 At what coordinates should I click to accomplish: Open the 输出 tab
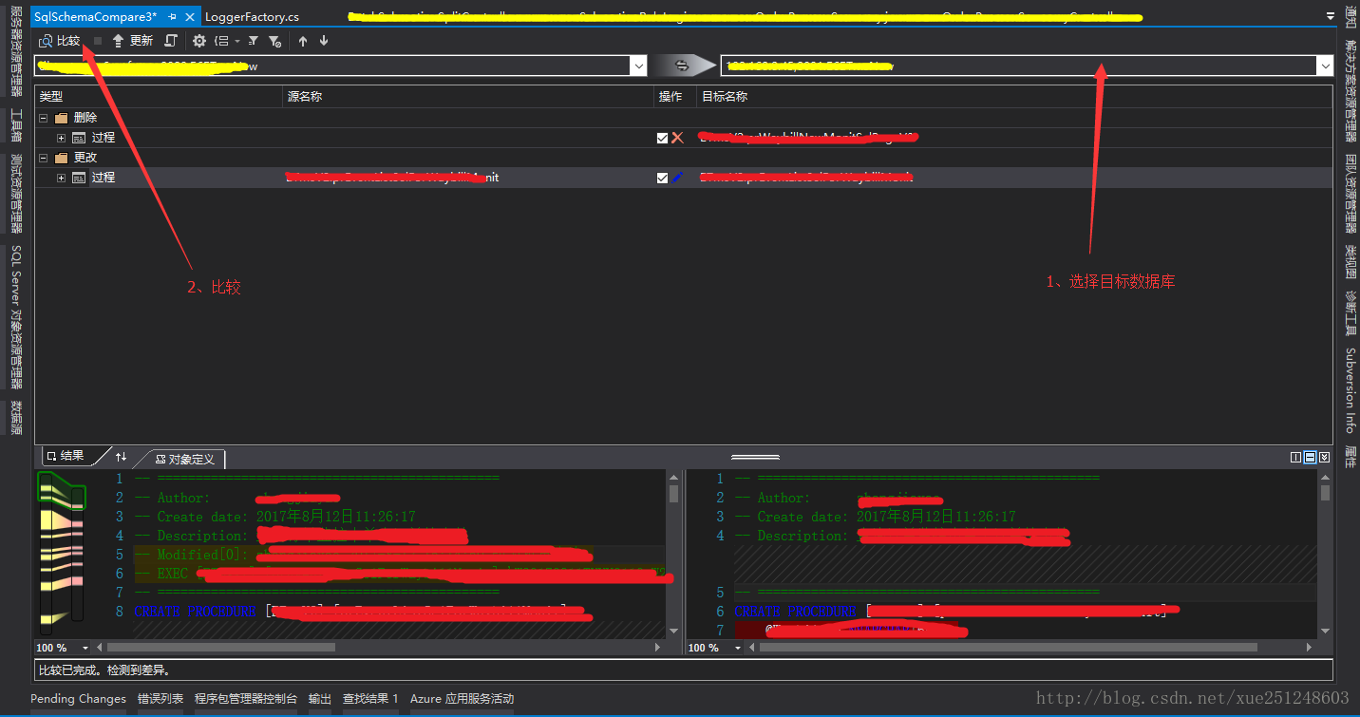tap(320, 698)
